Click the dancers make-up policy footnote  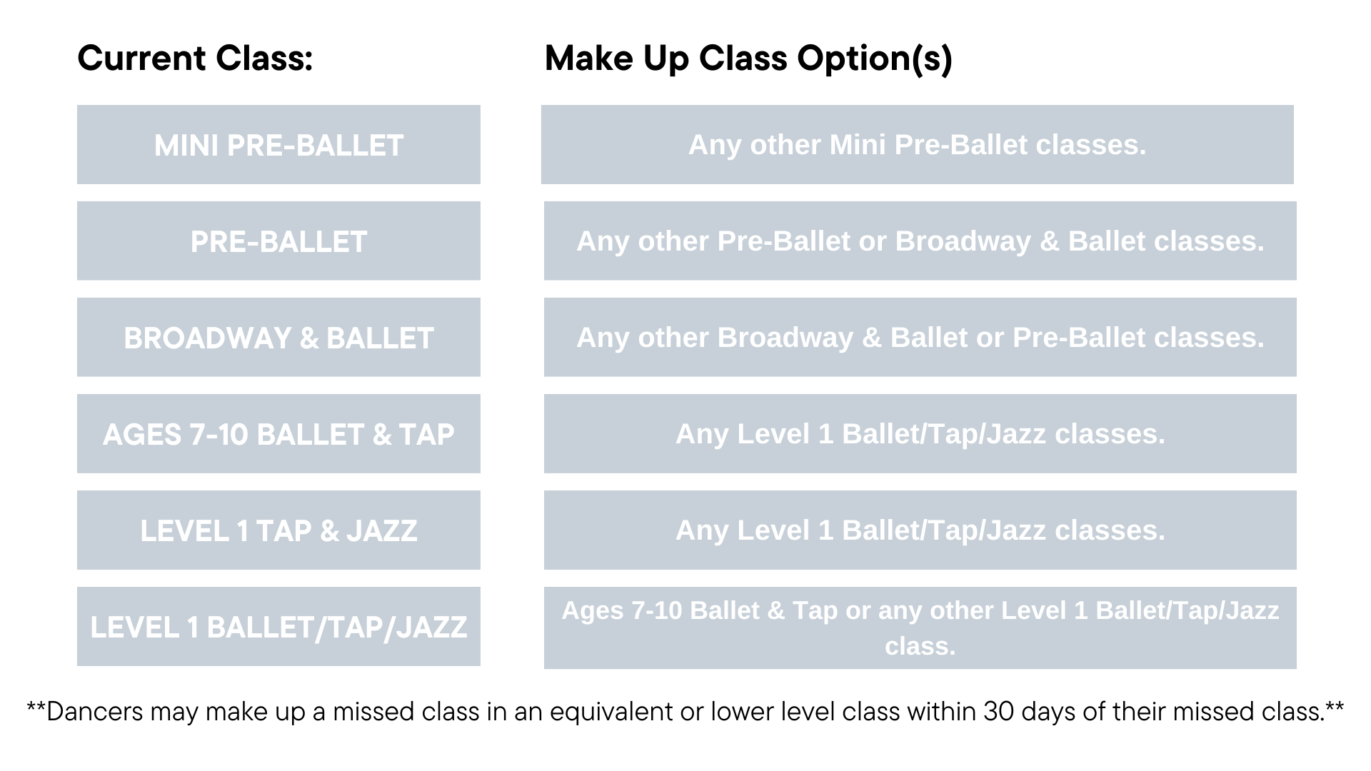point(685,712)
